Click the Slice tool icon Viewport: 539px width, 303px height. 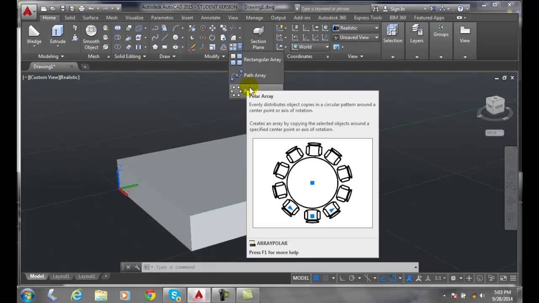pos(128,37)
